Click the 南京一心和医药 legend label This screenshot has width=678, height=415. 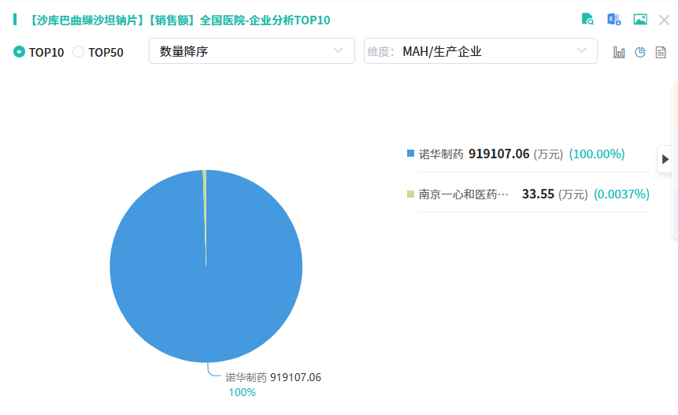tap(463, 194)
